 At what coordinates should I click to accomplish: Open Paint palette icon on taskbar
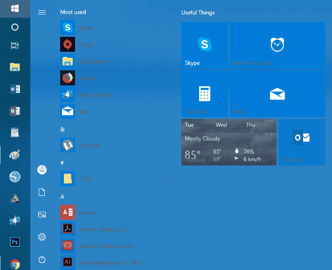(x=15, y=155)
